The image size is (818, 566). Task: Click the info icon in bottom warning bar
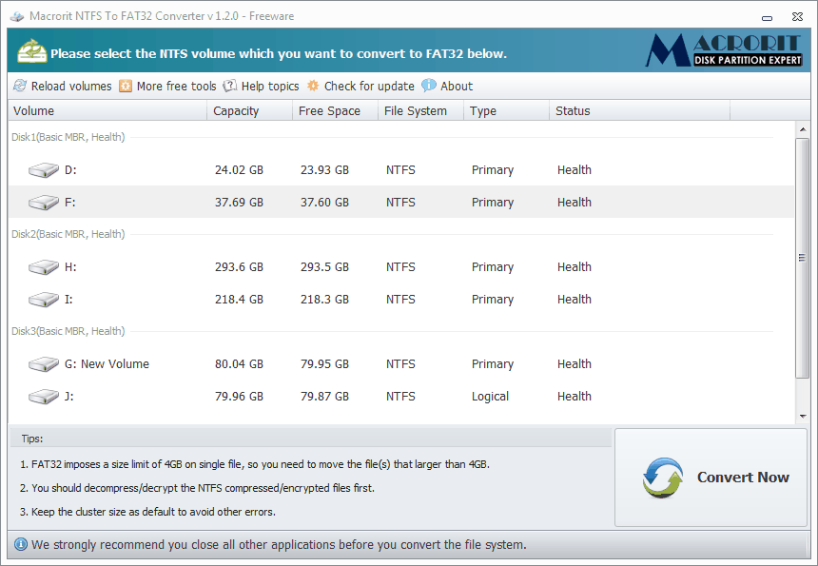coord(19,544)
